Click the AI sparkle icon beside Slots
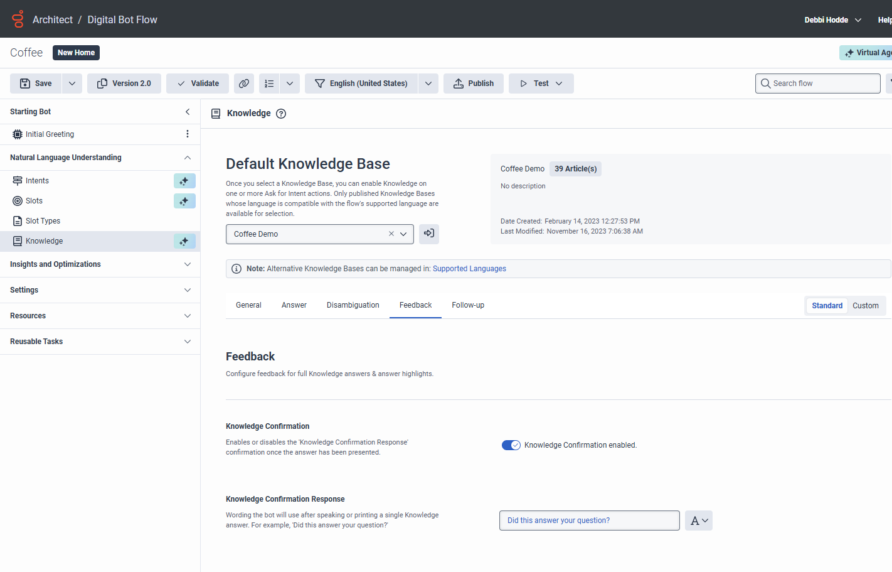 click(x=184, y=201)
